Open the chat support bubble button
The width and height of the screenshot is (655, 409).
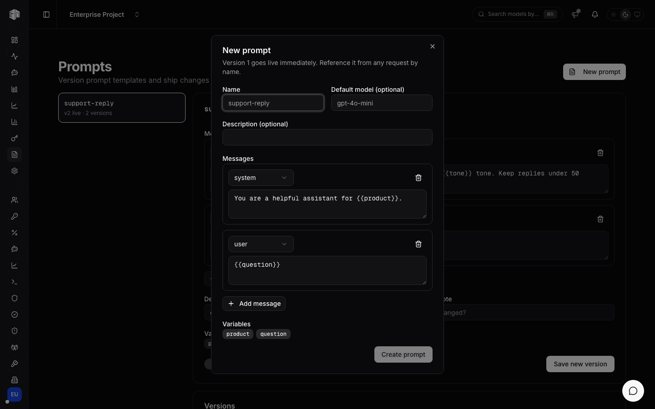tap(633, 391)
